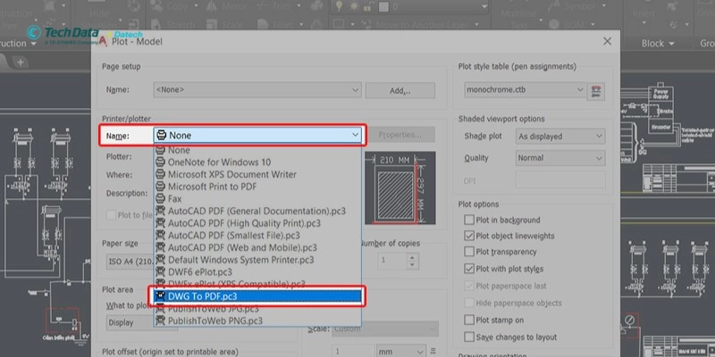Check the Plot stamp on option
Screen dimensions: 715x357
point(468,320)
